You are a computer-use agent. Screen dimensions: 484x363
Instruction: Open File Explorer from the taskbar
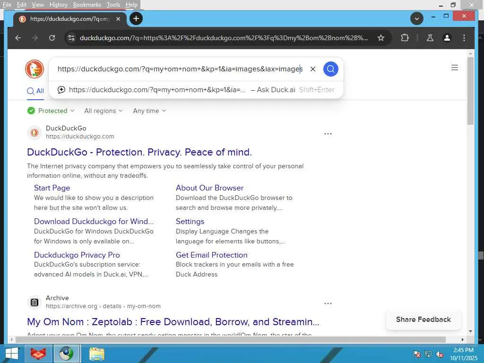(x=96, y=354)
